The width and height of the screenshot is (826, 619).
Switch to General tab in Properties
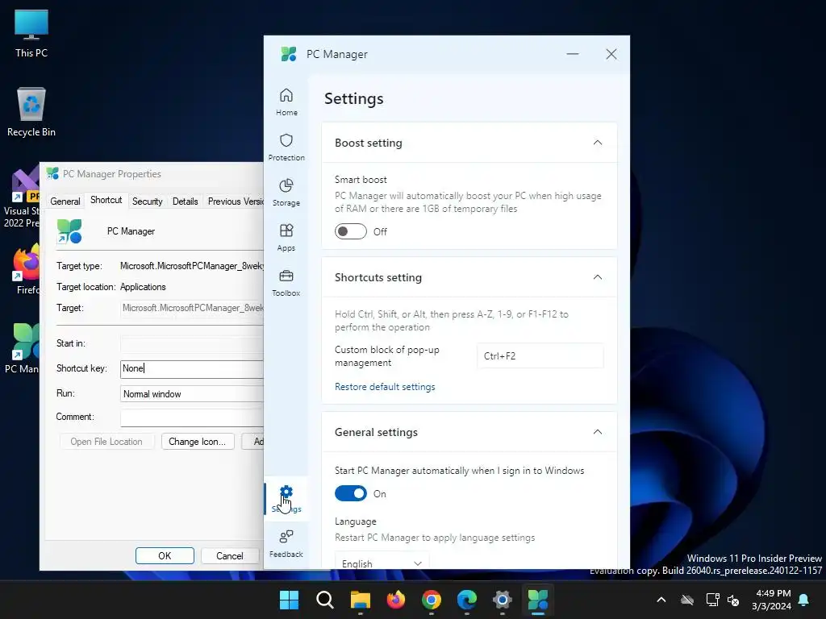click(65, 201)
